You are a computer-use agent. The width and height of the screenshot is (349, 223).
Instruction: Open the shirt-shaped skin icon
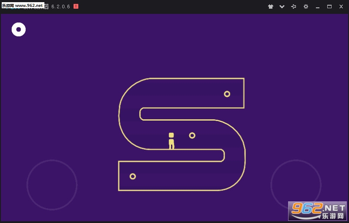(x=270, y=7)
